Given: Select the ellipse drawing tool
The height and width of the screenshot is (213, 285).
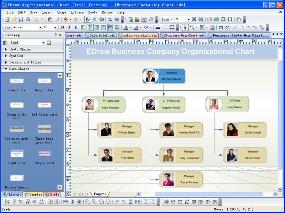Looking at the screenshot, I should (x=228, y=28).
